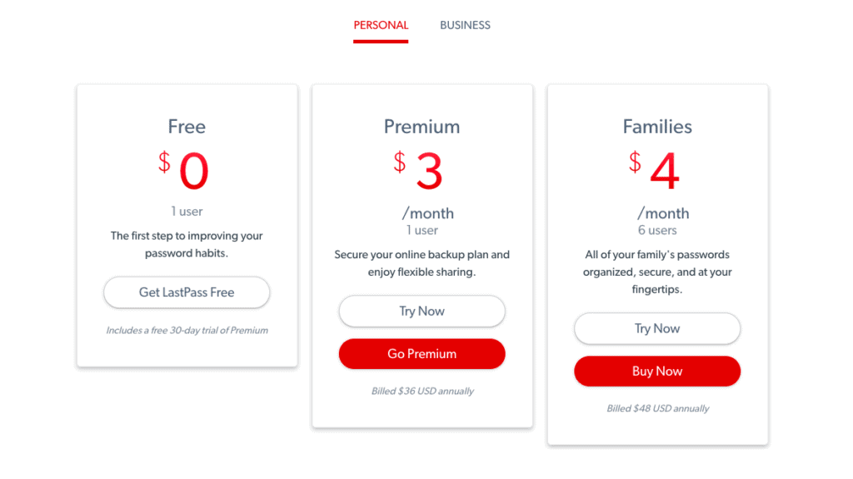Click the Billed $48 USD annually note
Screen dimensions: 853x479
coord(658,409)
